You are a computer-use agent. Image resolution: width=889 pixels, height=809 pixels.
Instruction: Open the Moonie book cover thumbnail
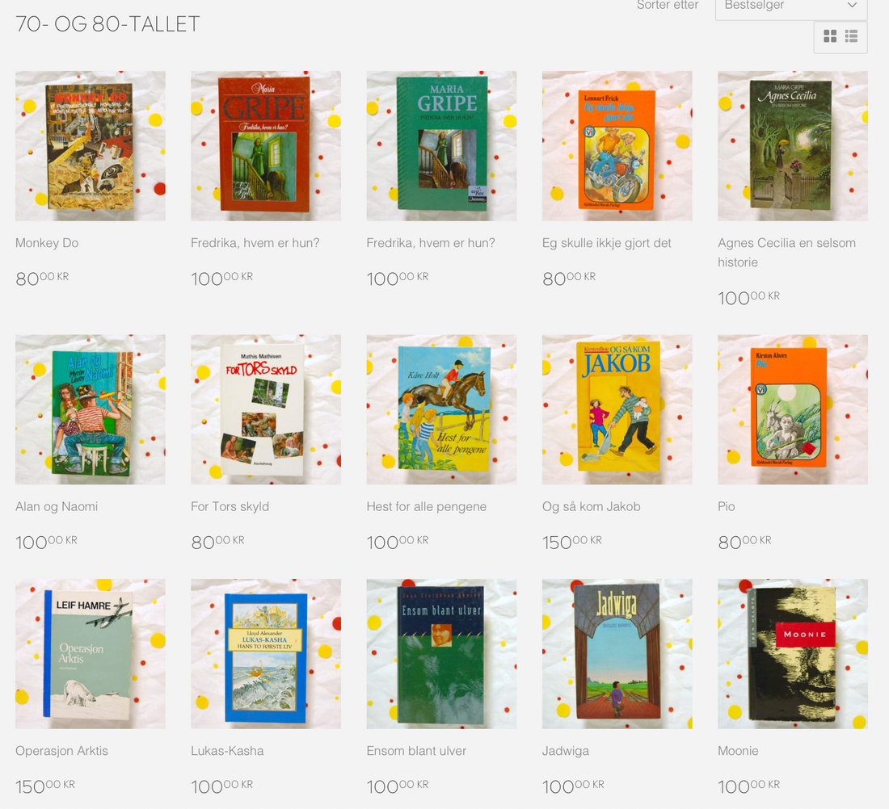pos(793,654)
